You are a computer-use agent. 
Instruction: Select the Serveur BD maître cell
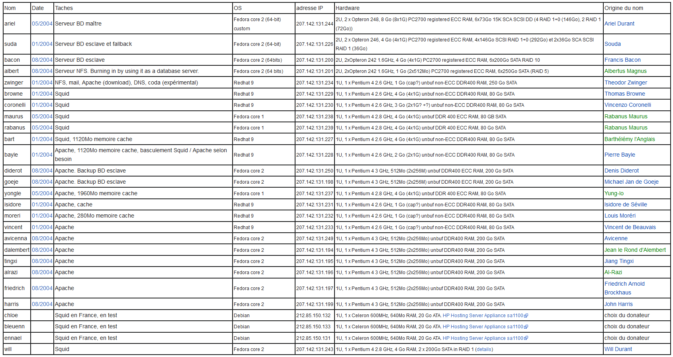[x=143, y=24]
